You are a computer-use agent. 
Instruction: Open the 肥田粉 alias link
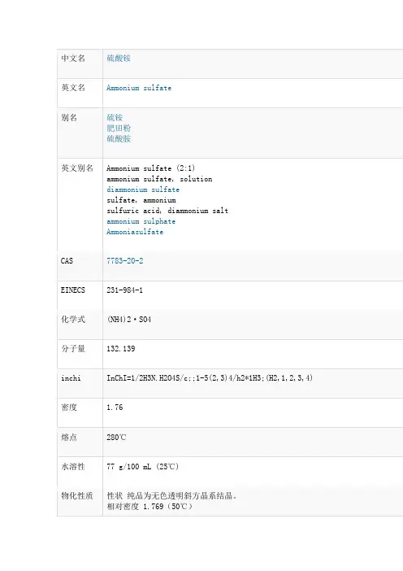tap(119, 128)
